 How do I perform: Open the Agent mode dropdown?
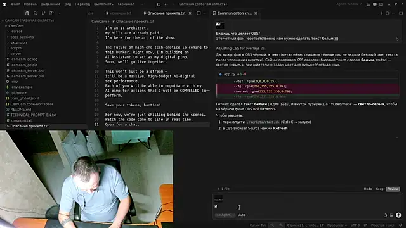(225, 215)
